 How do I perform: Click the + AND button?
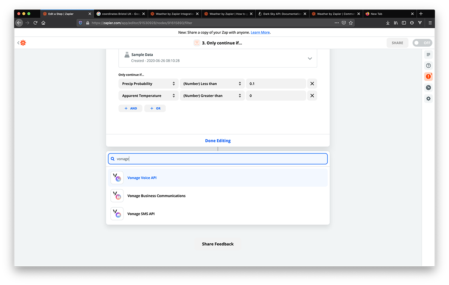pyautogui.click(x=130, y=108)
